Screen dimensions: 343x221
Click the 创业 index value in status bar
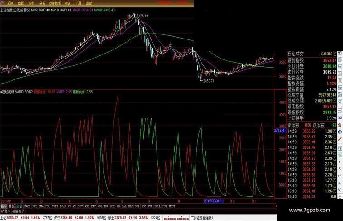[x=119, y=218]
